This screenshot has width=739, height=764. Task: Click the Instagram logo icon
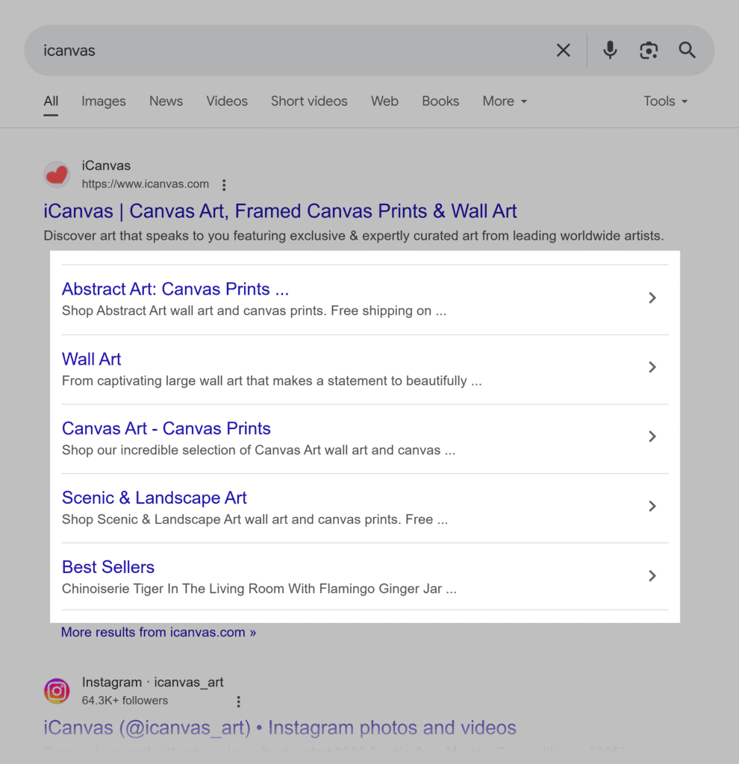(x=57, y=691)
